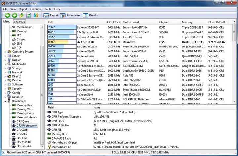The height and width of the screenshot is (156, 238).
Task: Select the Memory tree item under Motherboard
Action: point(19,31)
